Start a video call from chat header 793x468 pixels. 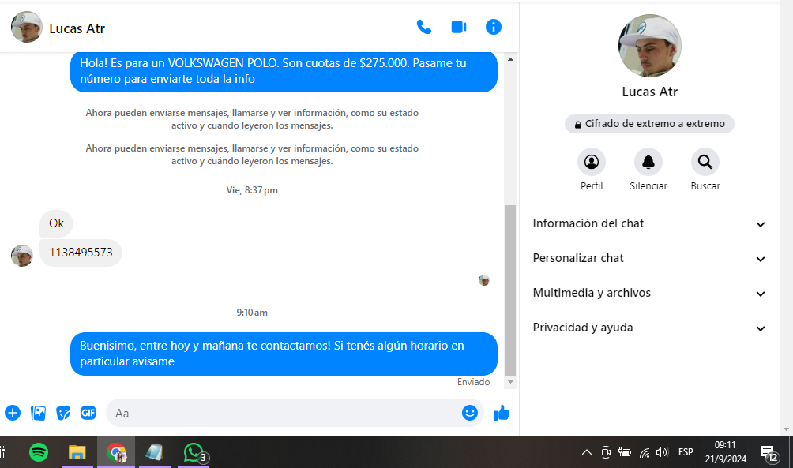click(x=458, y=27)
